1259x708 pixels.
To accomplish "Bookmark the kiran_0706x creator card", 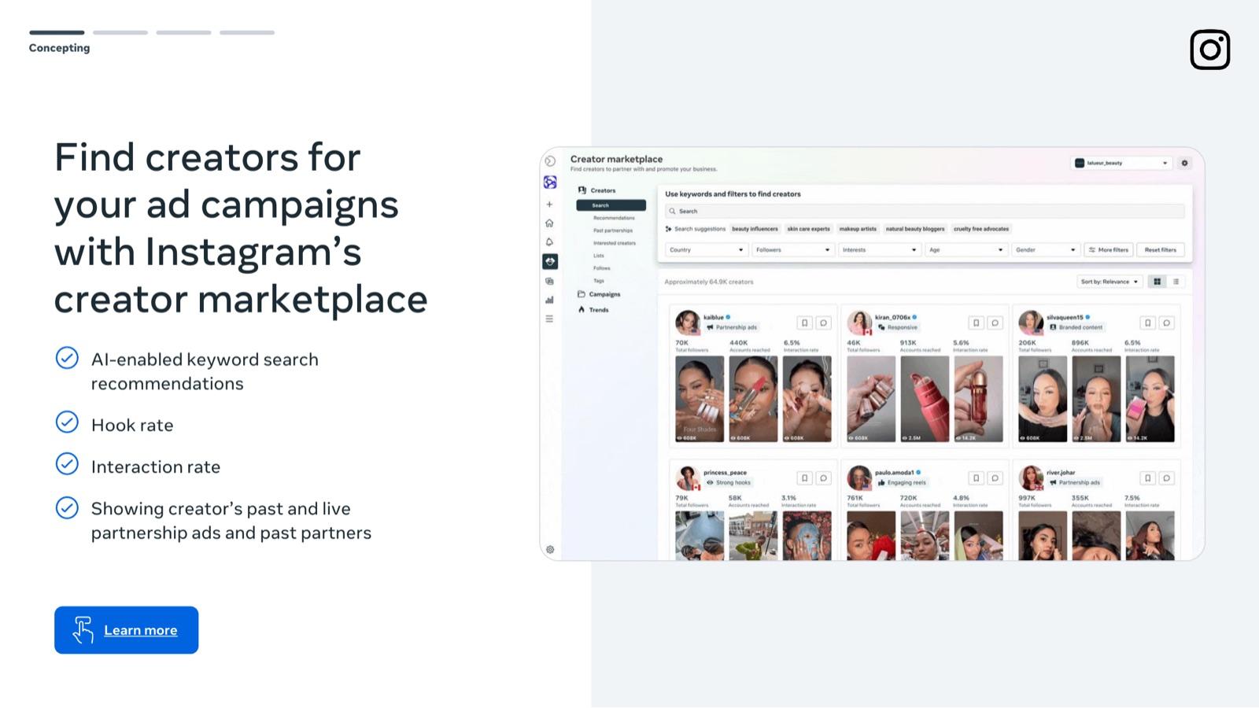I will pos(976,323).
